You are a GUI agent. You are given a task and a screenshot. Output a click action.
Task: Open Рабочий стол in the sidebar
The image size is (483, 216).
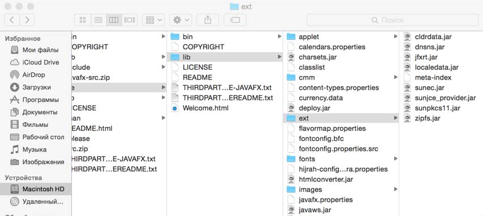[36, 137]
